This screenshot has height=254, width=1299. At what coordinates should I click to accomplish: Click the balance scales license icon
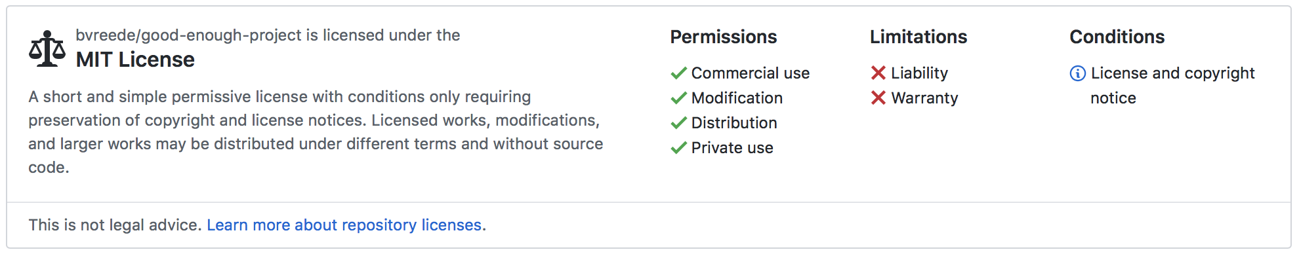(x=47, y=48)
